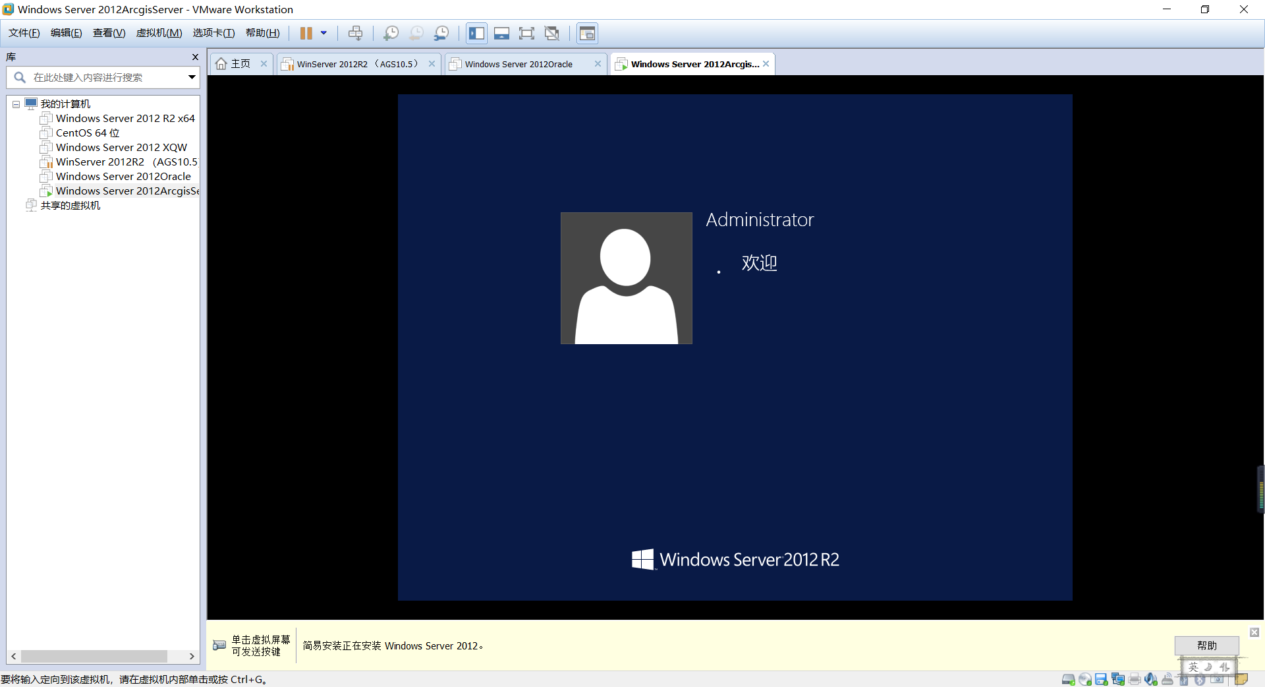Toggle the library sidebar view button
Image resolution: width=1265 pixels, height=687 pixels.
coord(477,33)
